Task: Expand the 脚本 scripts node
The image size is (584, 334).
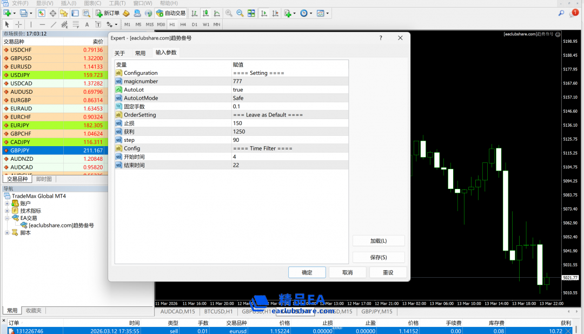Action: click(7, 233)
